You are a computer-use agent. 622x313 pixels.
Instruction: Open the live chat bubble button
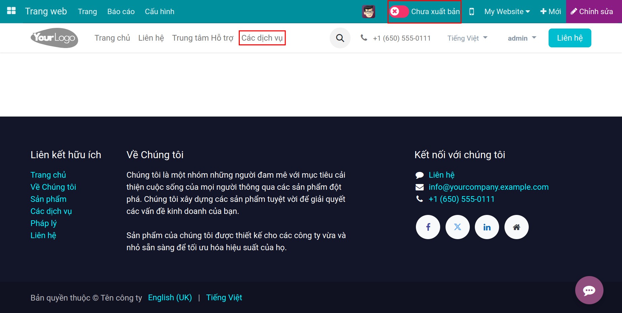pyautogui.click(x=589, y=290)
